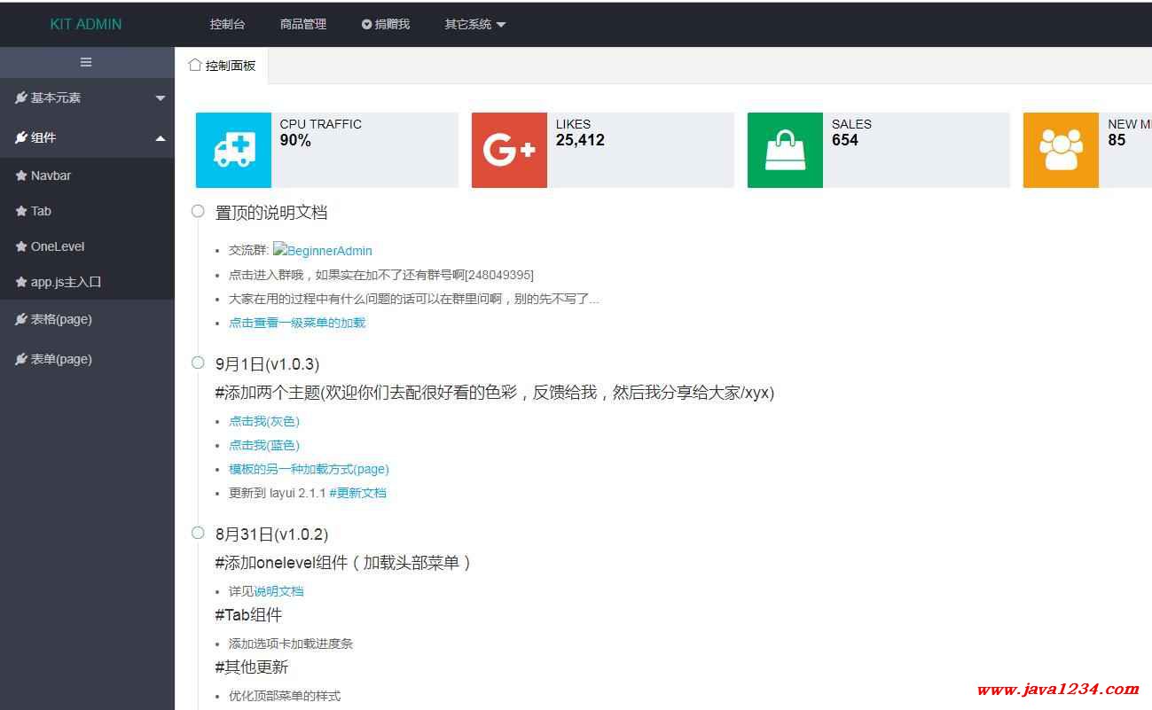
Task: Click the 654 SALES value
Action: [x=845, y=140]
